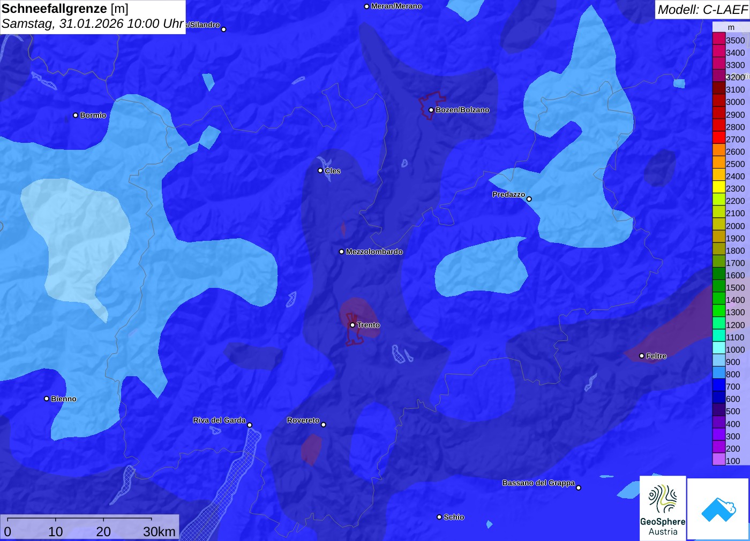The width and height of the screenshot is (750, 541).
Task: Click the 10 scale bar tick label
Action: click(56, 531)
